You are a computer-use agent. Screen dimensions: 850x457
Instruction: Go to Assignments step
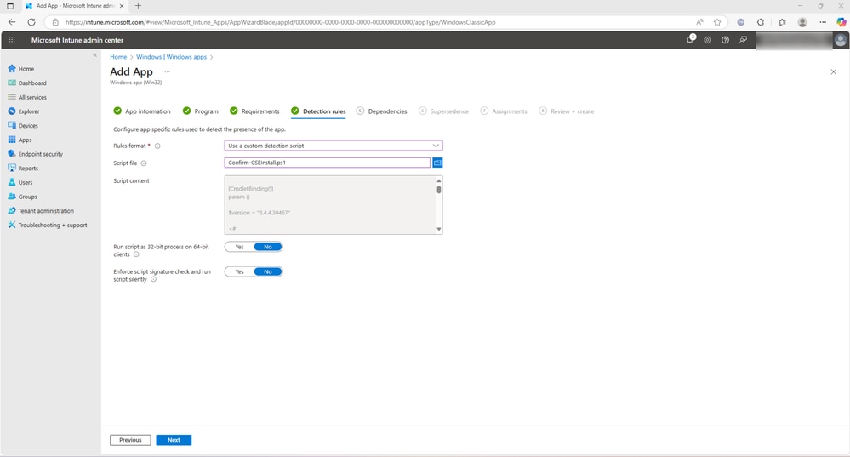coord(504,111)
